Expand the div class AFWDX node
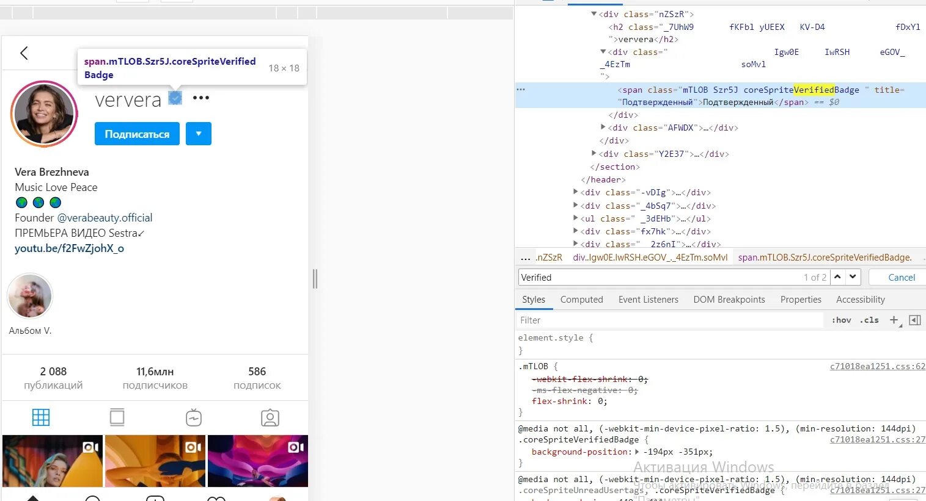This screenshot has width=926, height=501. point(603,128)
